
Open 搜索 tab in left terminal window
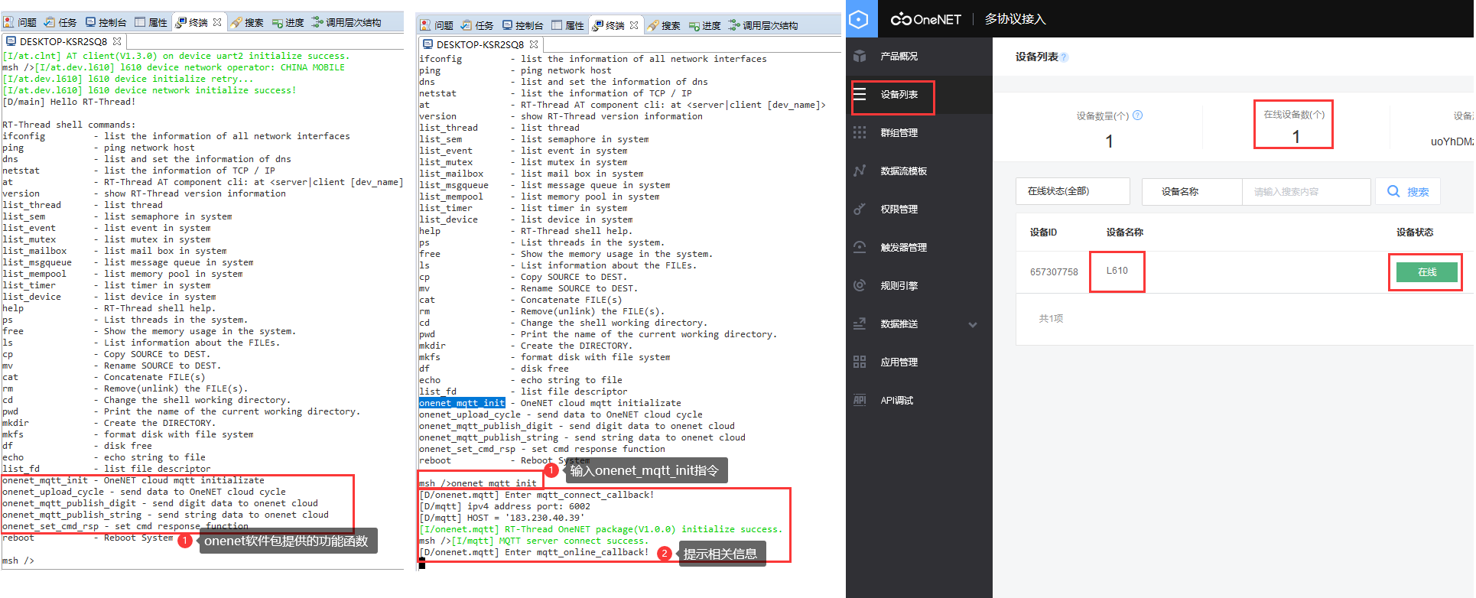[x=248, y=22]
